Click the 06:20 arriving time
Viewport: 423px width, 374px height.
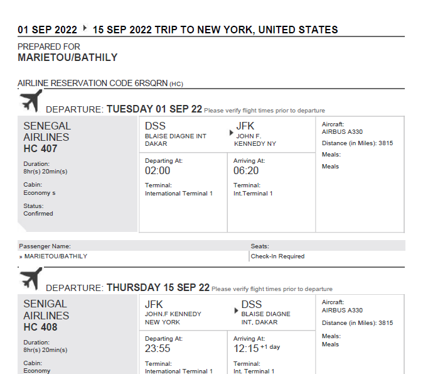pyautogui.click(x=246, y=171)
